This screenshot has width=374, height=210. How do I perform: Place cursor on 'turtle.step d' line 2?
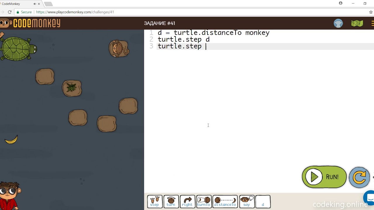tap(183, 39)
